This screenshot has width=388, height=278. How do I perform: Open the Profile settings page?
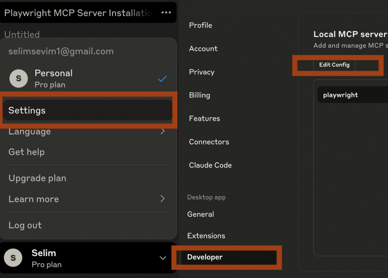click(200, 25)
